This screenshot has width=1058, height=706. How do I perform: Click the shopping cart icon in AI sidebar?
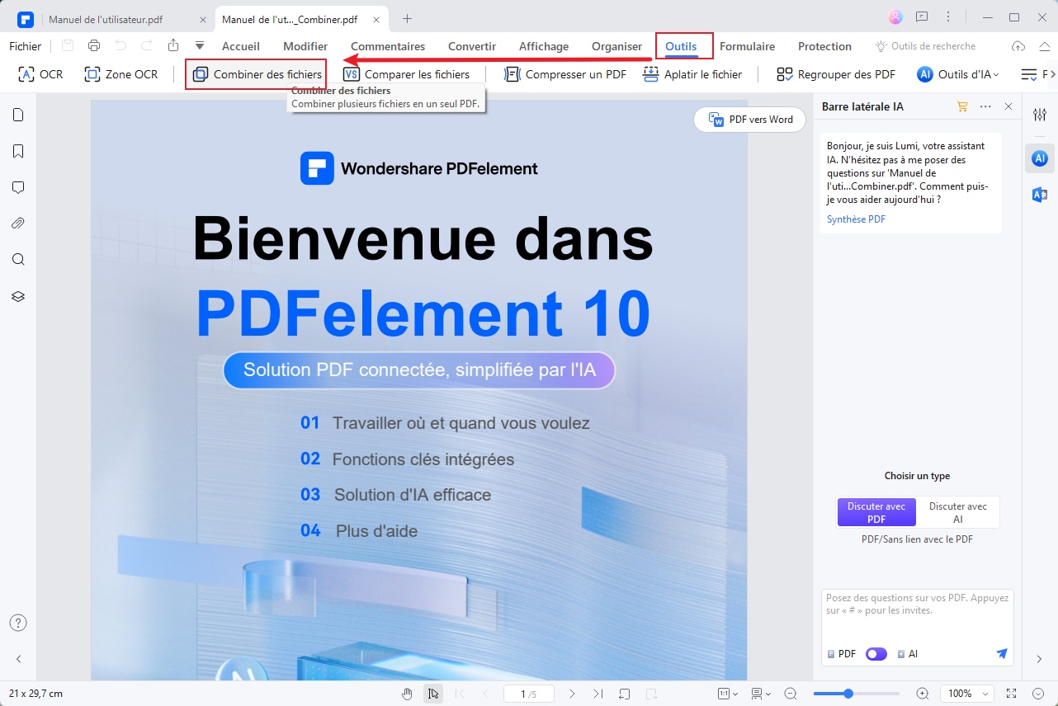[962, 106]
